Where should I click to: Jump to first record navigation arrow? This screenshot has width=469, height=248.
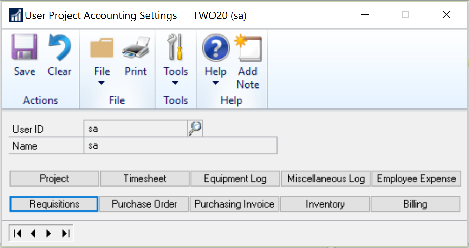[18, 233]
